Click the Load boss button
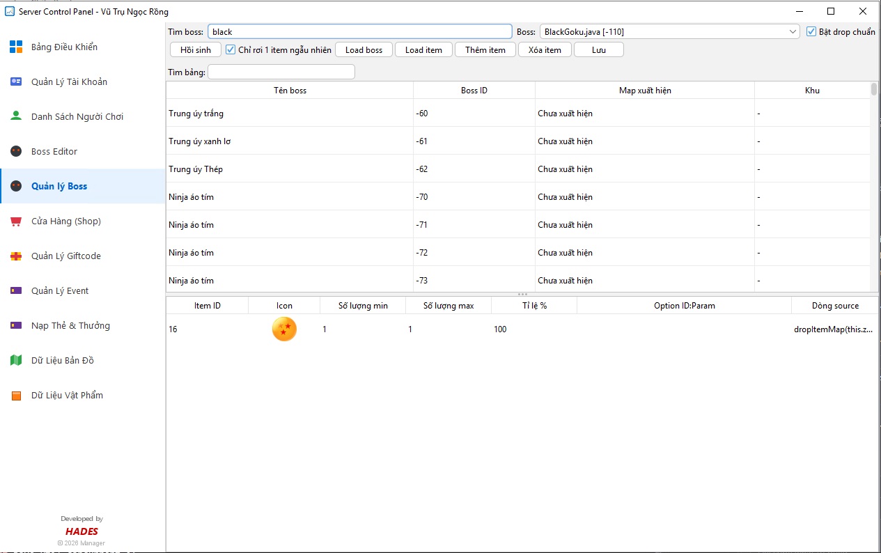Viewport: 881px width, 553px height. coord(364,49)
